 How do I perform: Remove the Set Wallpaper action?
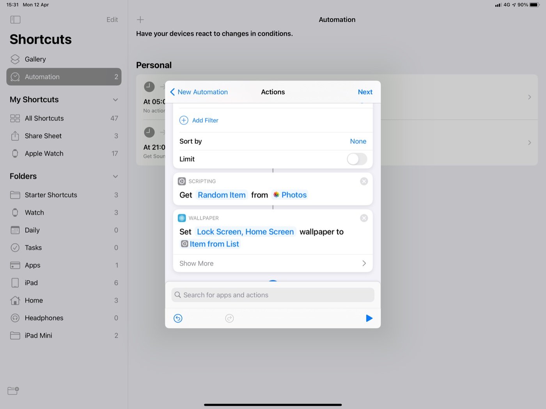364,218
